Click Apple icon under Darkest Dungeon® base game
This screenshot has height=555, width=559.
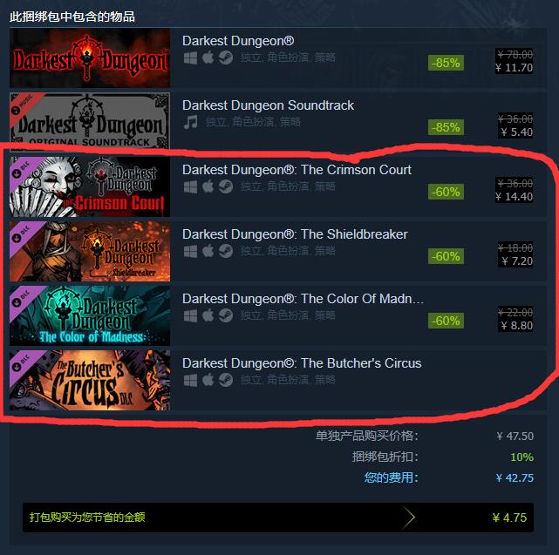click(x=208, y=58)
